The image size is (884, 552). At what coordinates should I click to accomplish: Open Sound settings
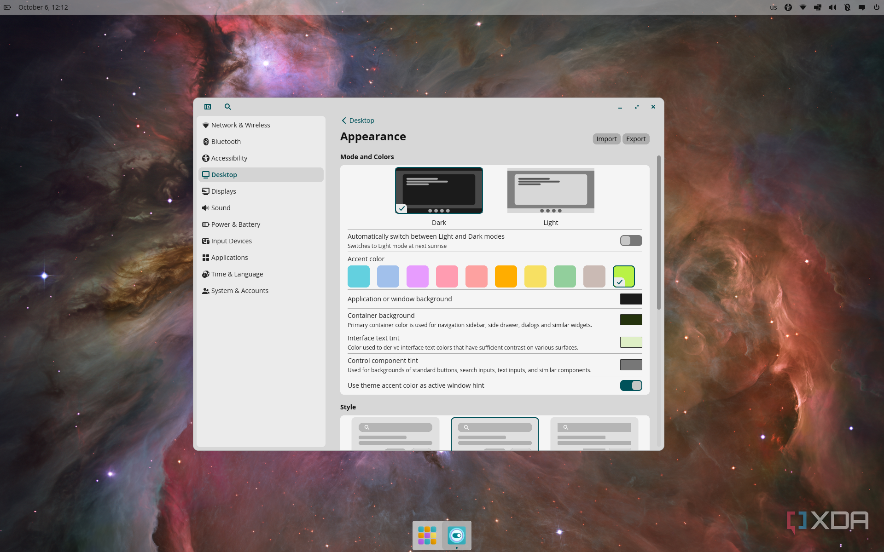tap(261, 208)
